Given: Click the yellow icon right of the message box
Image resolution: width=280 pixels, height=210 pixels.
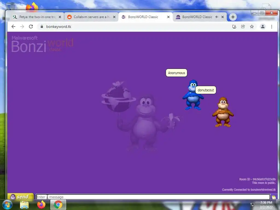Looking at the screenshot, I should (x=274, y=197).
